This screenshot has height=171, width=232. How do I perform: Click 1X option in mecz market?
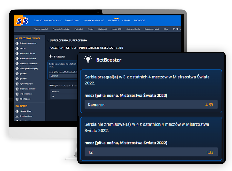pos(64,96)
